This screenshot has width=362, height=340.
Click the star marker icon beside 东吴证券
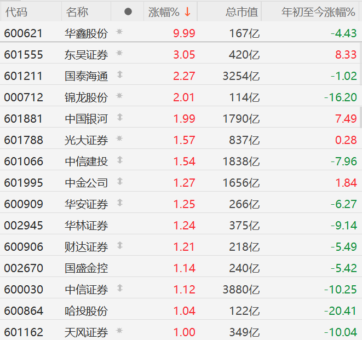coord(119,53)
